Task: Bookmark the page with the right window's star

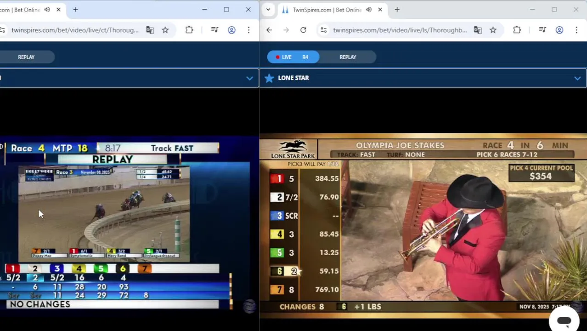Action: point(493,30)
